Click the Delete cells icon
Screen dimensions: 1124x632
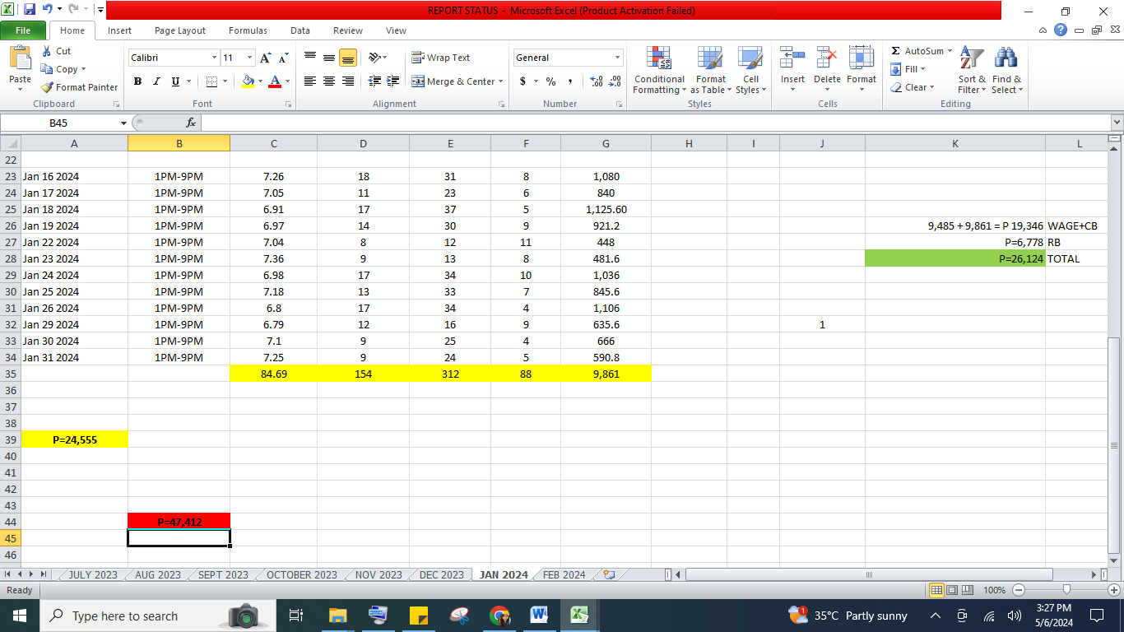pos(827,59)
